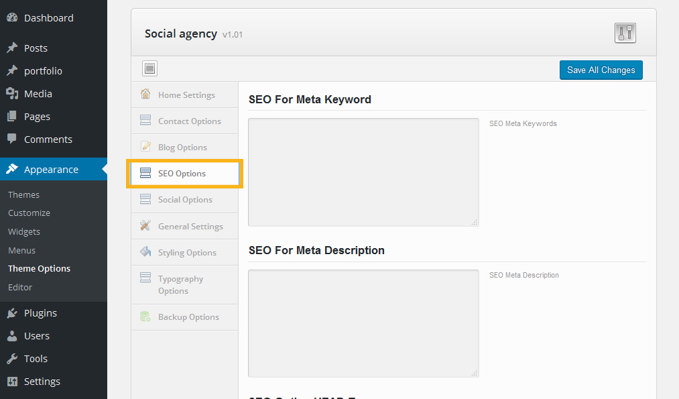Click the "Social agency" theme title
Screen dimensions: 679x399
[x=180, y=34]
